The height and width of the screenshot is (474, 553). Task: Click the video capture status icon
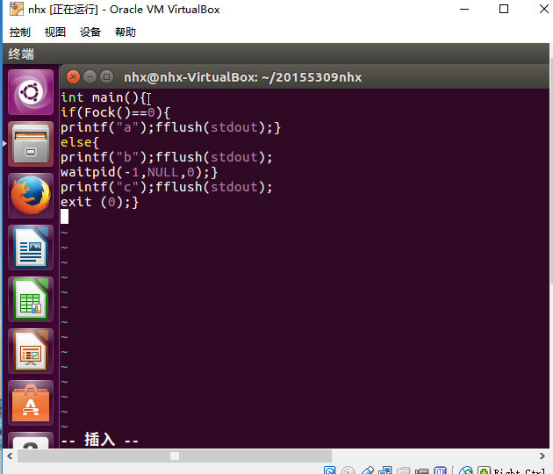point(422,470)
